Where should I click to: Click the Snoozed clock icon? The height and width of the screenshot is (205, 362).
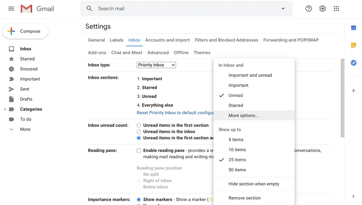[x=11, y=69]
